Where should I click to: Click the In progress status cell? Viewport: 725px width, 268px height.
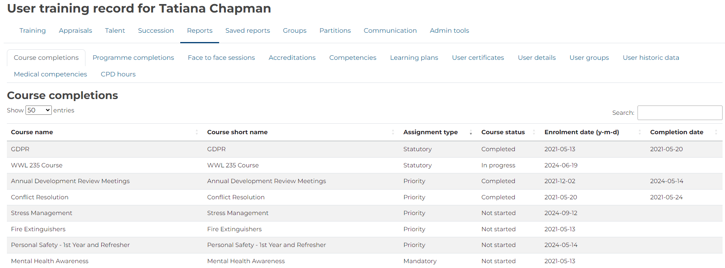pos(498,165)
